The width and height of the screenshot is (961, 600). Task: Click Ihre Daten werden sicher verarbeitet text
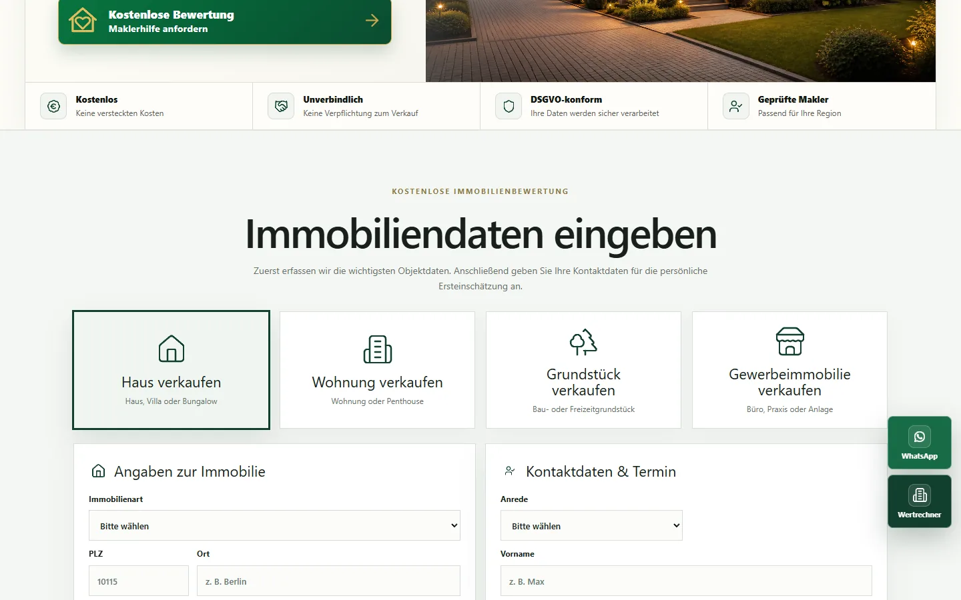[x=595, y=113]
